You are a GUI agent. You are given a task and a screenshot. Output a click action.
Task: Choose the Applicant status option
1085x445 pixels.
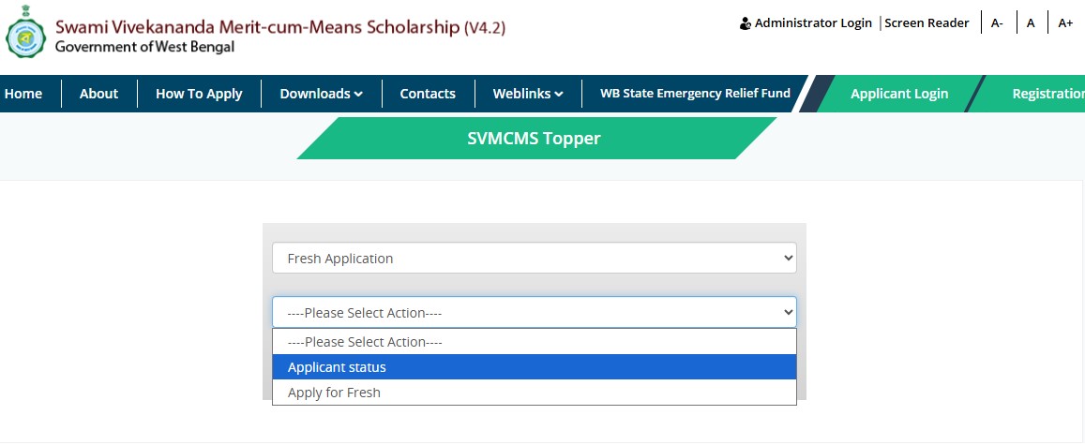point(535,367)
